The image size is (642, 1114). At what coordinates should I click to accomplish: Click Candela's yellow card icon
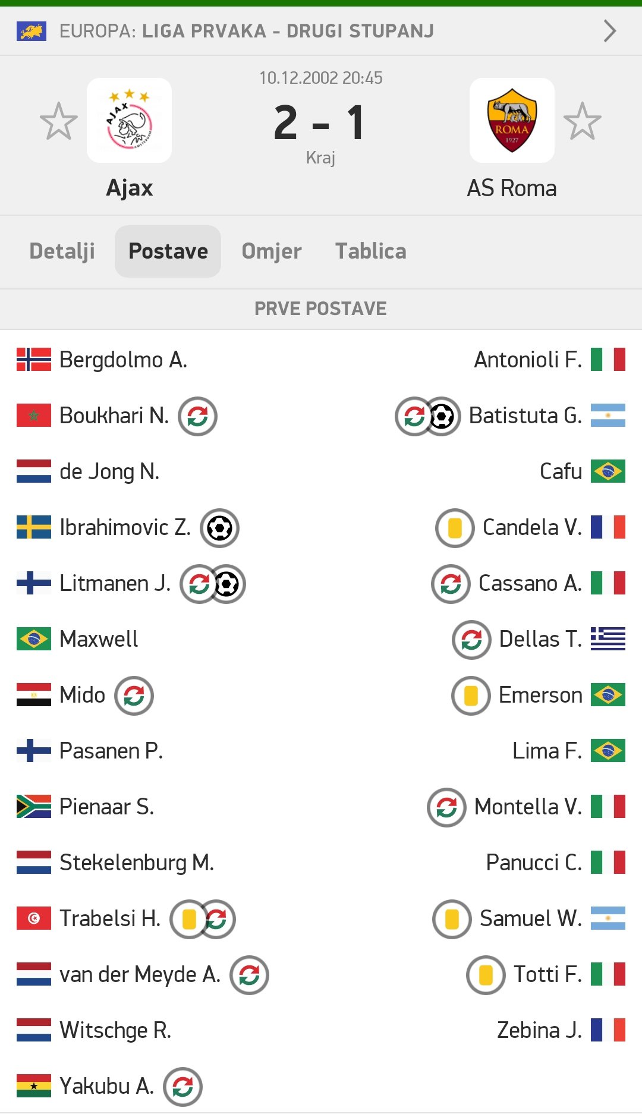[455, 528]
